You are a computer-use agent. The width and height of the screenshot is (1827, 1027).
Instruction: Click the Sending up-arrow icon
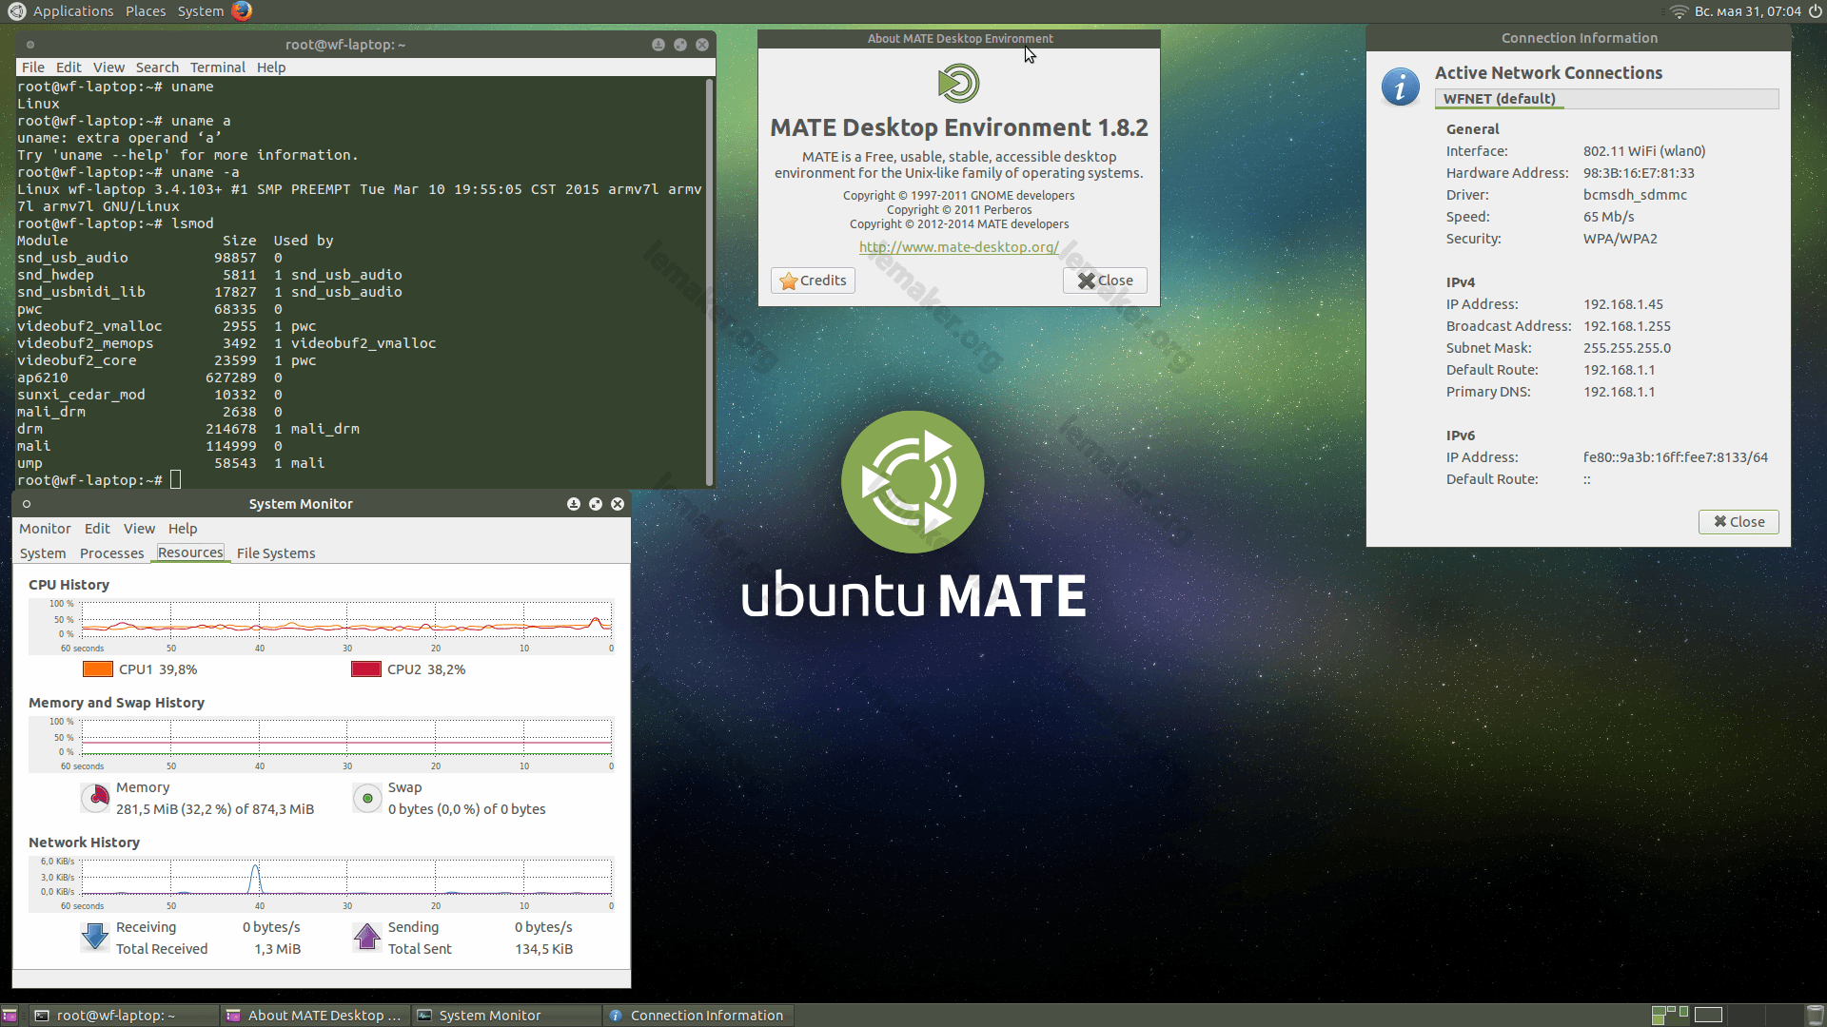pyautogui.click(x=367, y=937)
